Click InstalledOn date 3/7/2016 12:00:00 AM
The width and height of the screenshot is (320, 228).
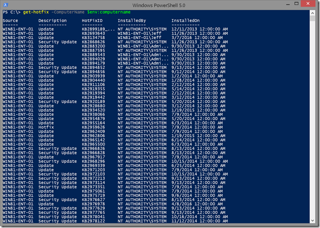[197, 38]
